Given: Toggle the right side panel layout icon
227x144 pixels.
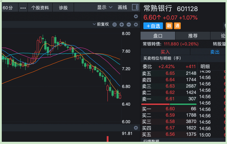Looking at the screenshot, I should (x=136, y=7).
